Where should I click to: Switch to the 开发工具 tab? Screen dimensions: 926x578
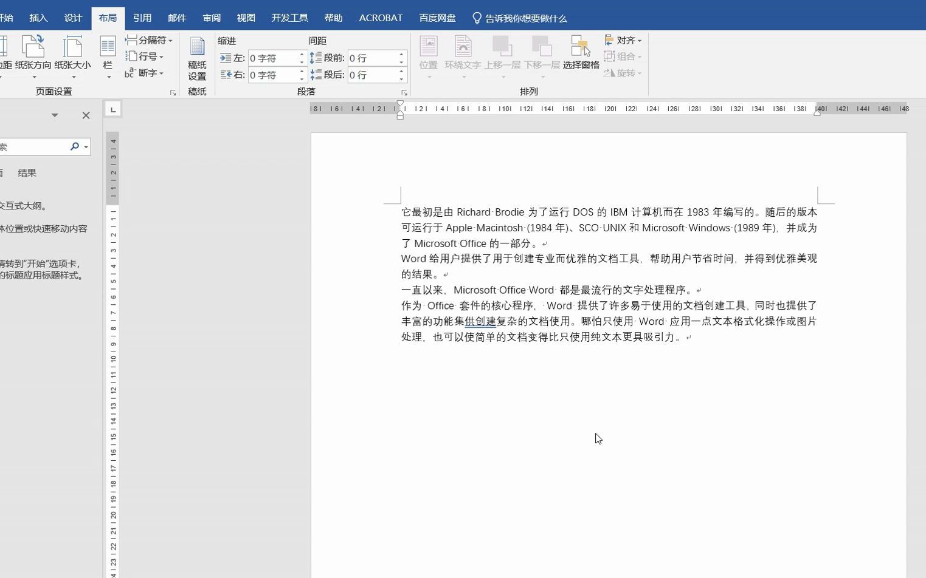tap(290, 18)
